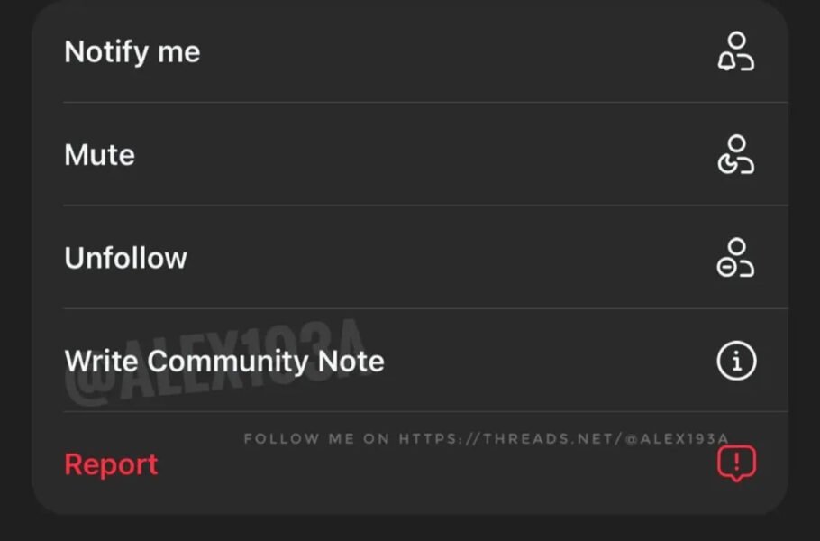The width and height of the screenshot is (820, 541).
Task: Click blank space in the Notify me row
Action: (x=451, y=52)
